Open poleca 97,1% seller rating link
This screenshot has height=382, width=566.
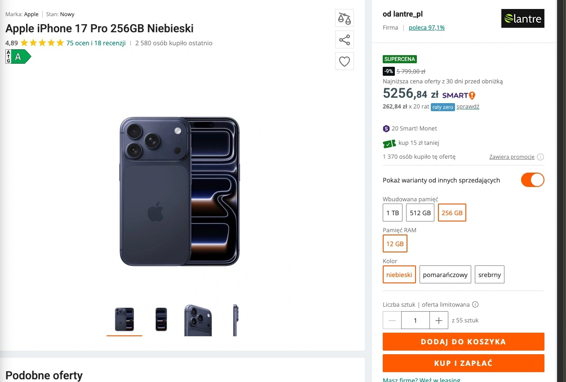pyautogui.click(x=426, y=27)
